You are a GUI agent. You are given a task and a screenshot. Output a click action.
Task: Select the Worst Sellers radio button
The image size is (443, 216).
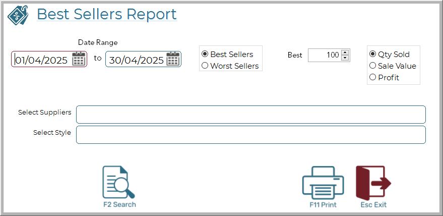coord(205,66)
